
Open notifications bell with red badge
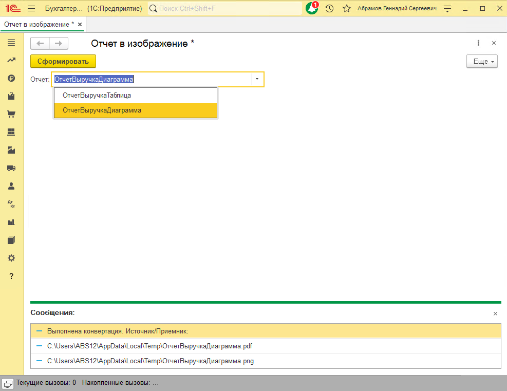coord(312,8)
